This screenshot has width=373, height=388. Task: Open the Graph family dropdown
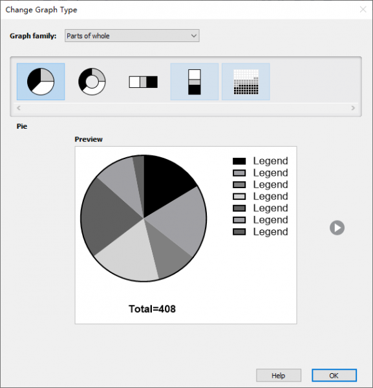(x=132, y=36)
